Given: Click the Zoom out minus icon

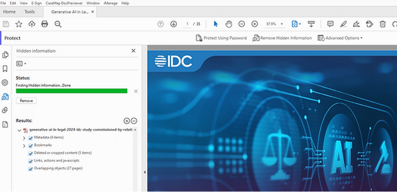Looking at the screenshot, I should pos(241,24).
